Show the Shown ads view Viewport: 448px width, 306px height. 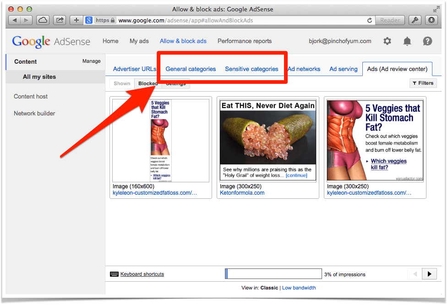coord(121,83)
